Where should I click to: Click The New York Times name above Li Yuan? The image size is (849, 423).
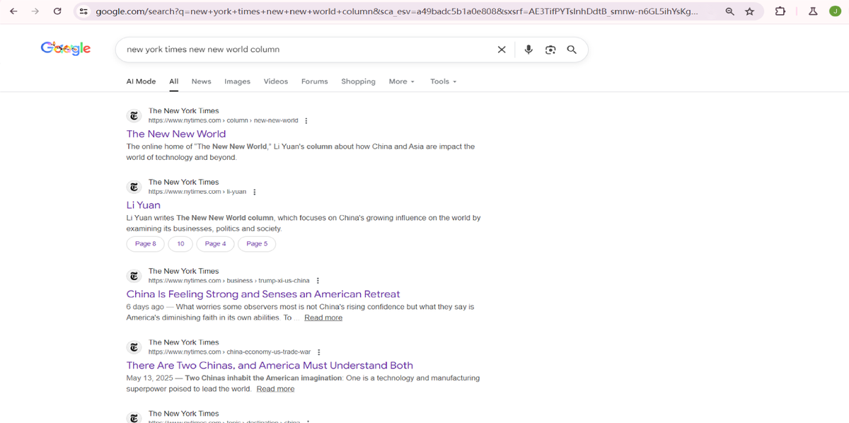coord(183,182)
